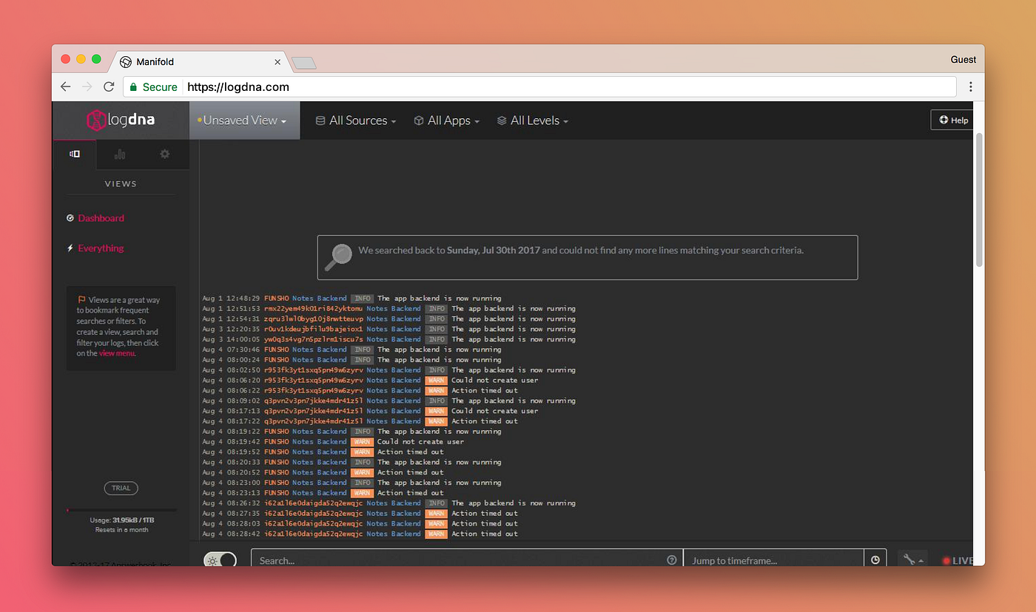Open the All Levels dropdown
The height and width of the screenshot is (612, 1036).
(x=532, y=120)
